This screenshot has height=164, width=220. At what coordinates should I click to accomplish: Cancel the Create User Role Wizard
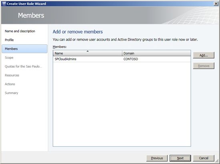[x=204, y=158]
